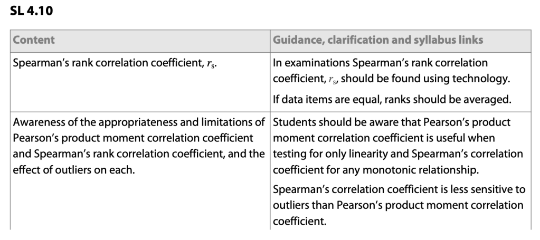Click the Content column header
This screenshot has height=240, width=540.
coord(34,40)
